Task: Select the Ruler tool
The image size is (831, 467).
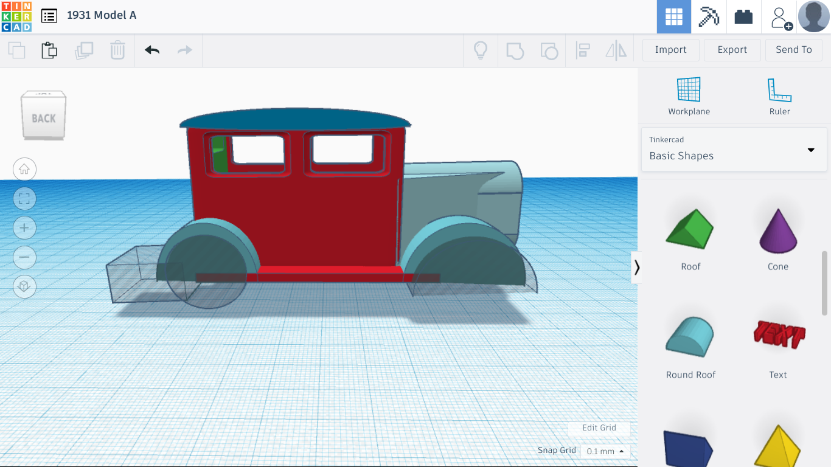Action: [779, 96]
